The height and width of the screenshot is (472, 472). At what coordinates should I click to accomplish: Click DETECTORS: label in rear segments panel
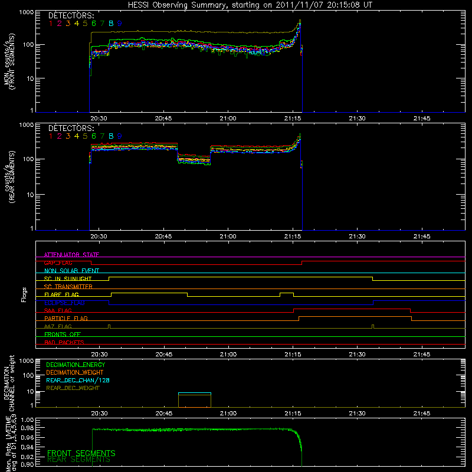click(71, 128)
